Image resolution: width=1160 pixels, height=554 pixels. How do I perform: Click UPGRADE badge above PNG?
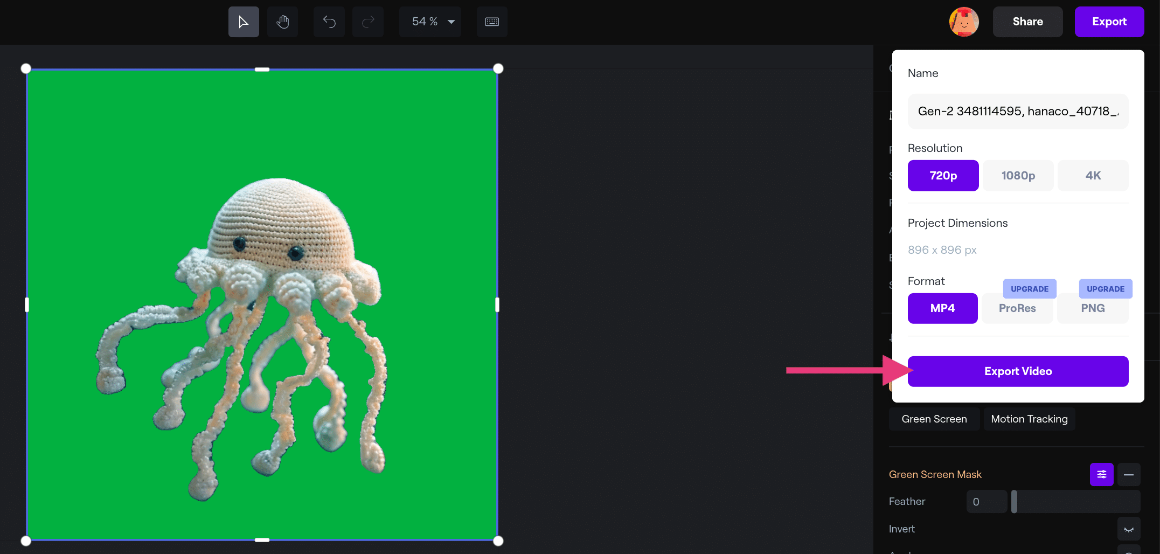coord(1106,289)
